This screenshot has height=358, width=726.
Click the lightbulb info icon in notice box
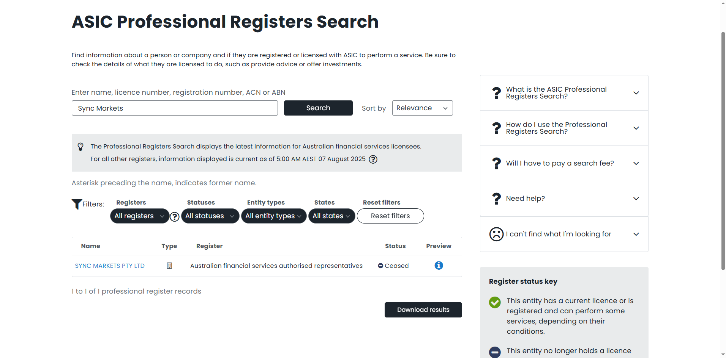[x=80, y=147]
